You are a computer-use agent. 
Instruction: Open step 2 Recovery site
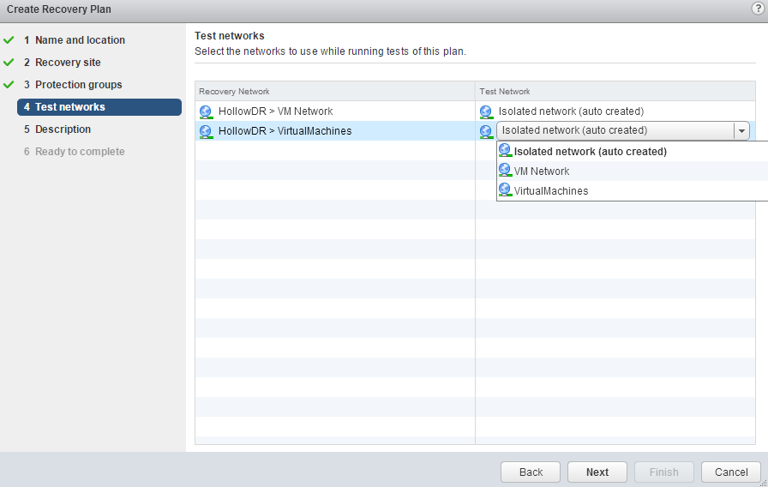pos(68,63)
